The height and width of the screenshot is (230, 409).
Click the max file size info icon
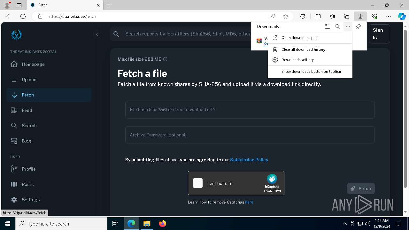pos(165,59)
